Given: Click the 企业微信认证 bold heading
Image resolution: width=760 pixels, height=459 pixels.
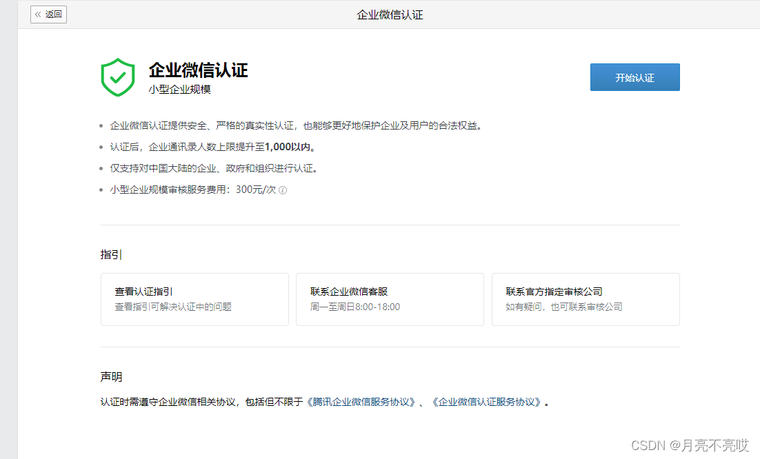Looking at the screenshot, I should (x=198, y=70).
